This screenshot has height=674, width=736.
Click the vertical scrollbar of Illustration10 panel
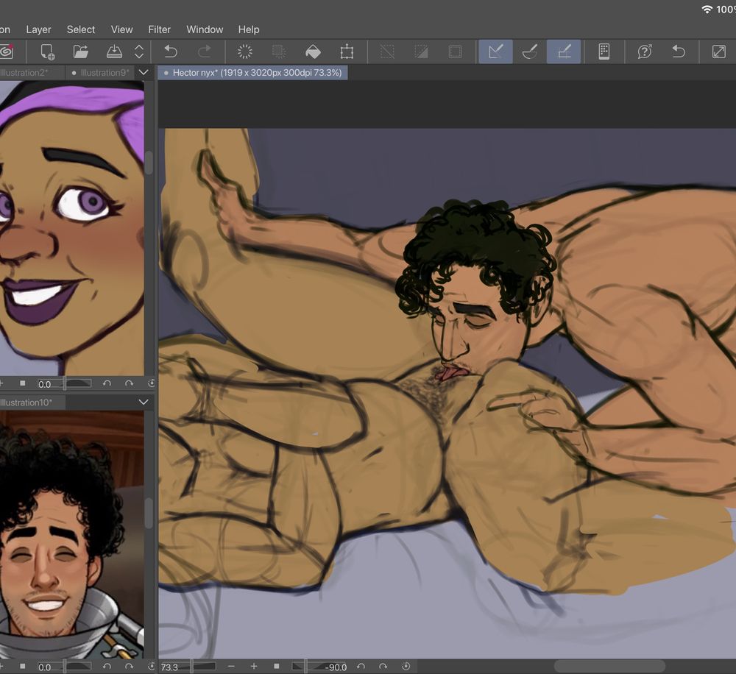click(149, 513)
